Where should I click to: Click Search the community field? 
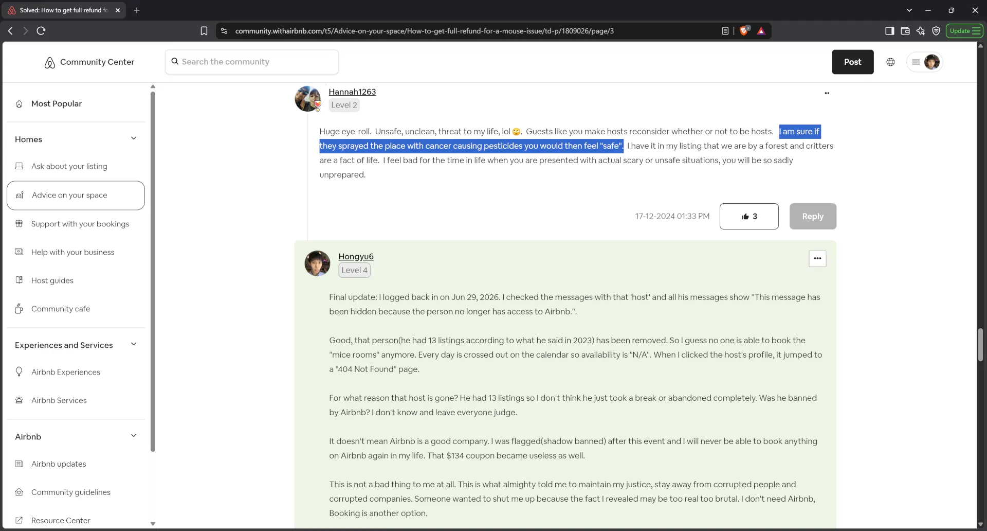(252, 62)
